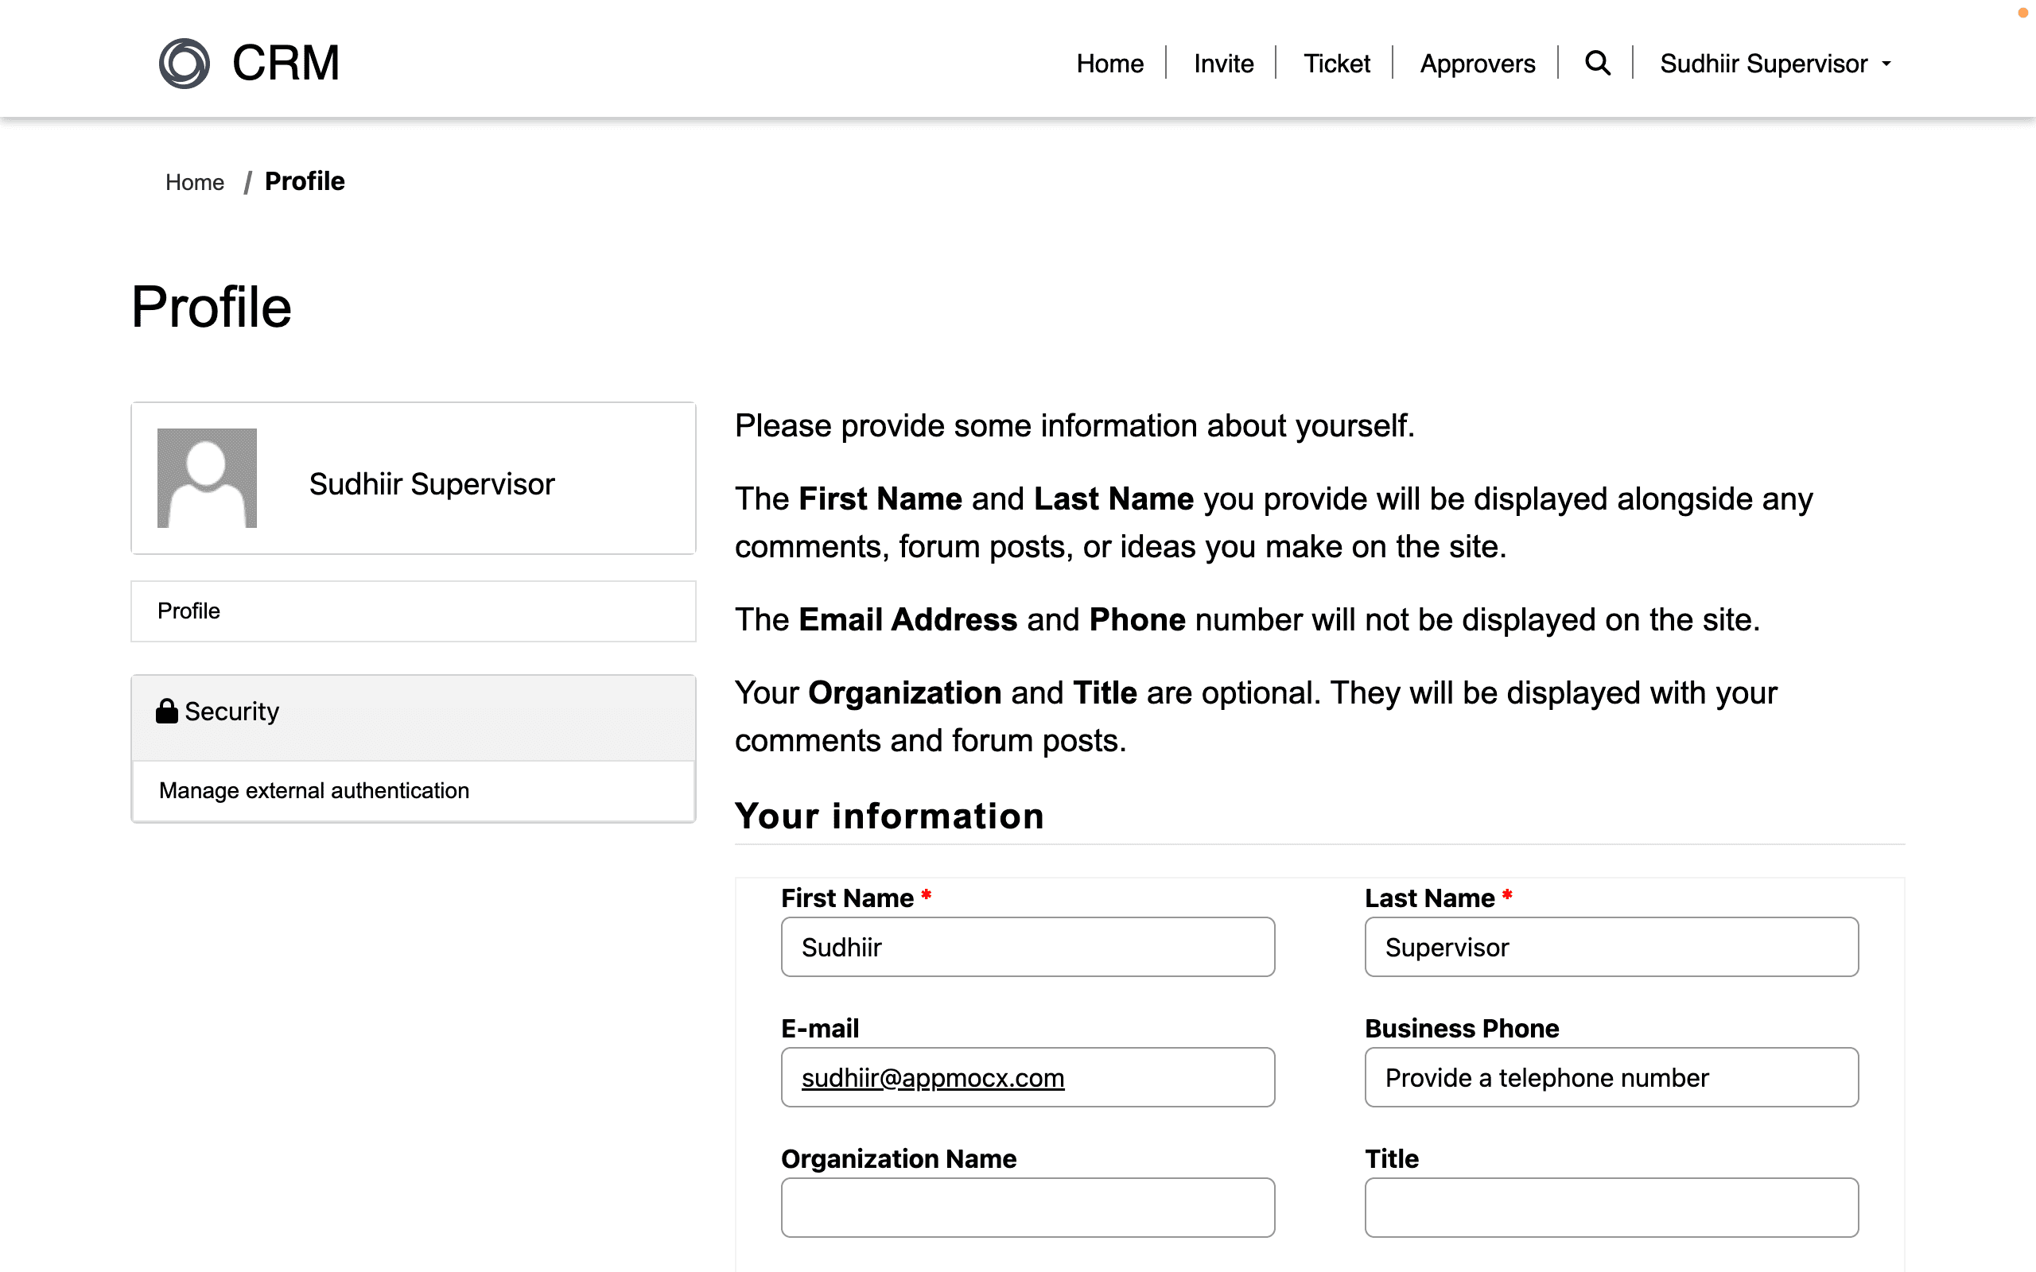Click into the Last Name field
This screenshot has height=1272, width=2036.
click(x=1611, y=948)
